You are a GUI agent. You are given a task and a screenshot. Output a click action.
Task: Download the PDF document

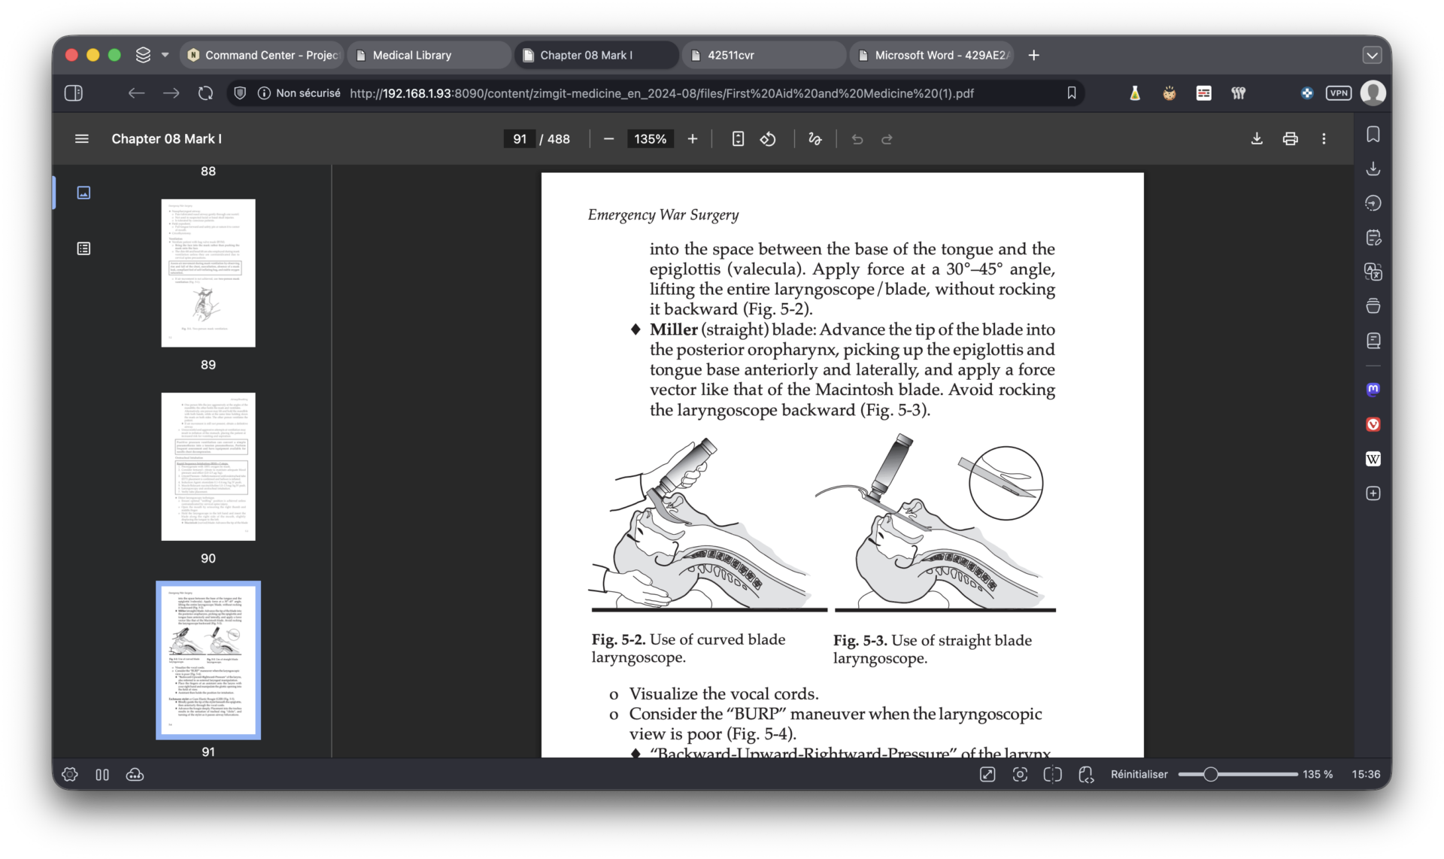(x=1257, y=139)
